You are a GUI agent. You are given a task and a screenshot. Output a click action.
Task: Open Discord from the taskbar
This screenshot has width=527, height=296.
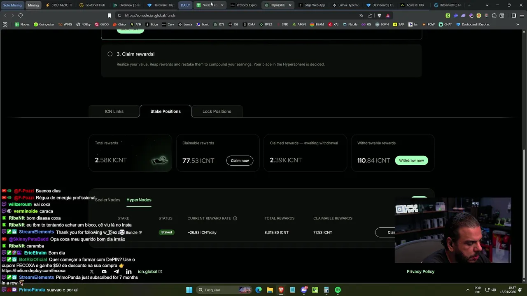tap(304, 290)
